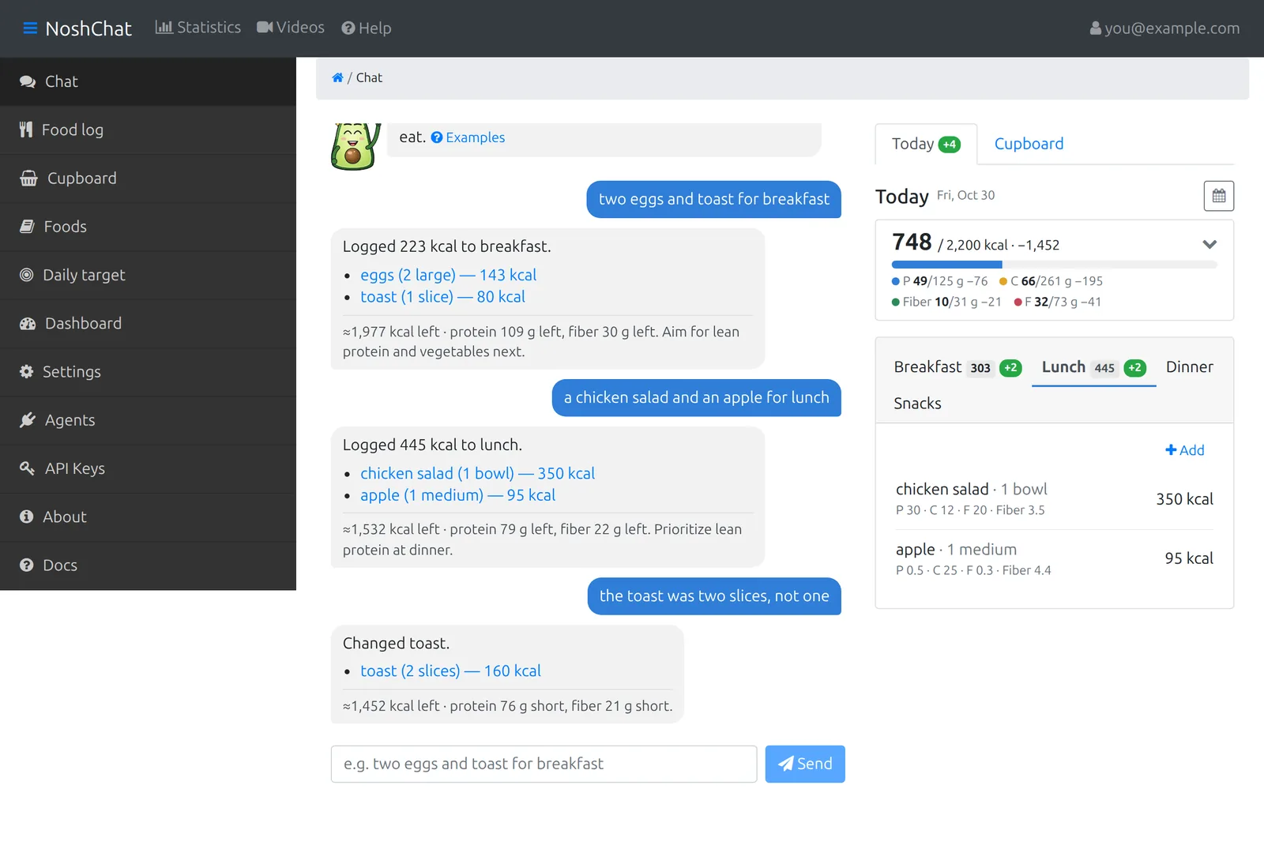Click the avocado mascot avatar
This screenshot has height=849, width=1264.
(355, 146)
